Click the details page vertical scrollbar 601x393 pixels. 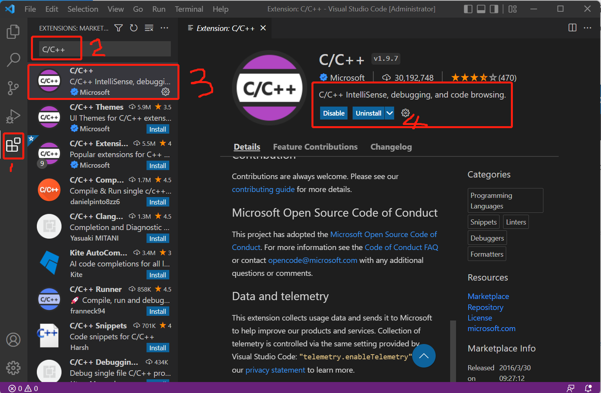(x=453, y=351)
